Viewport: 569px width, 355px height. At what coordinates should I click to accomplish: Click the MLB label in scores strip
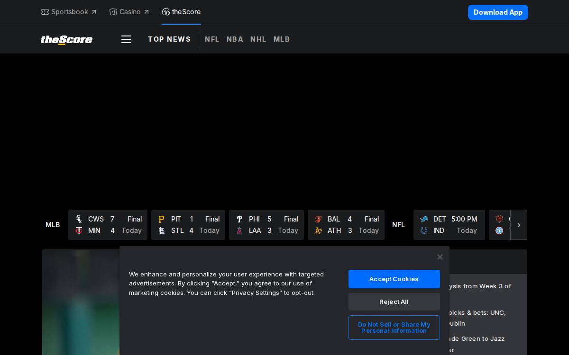[x=53, y=225]
